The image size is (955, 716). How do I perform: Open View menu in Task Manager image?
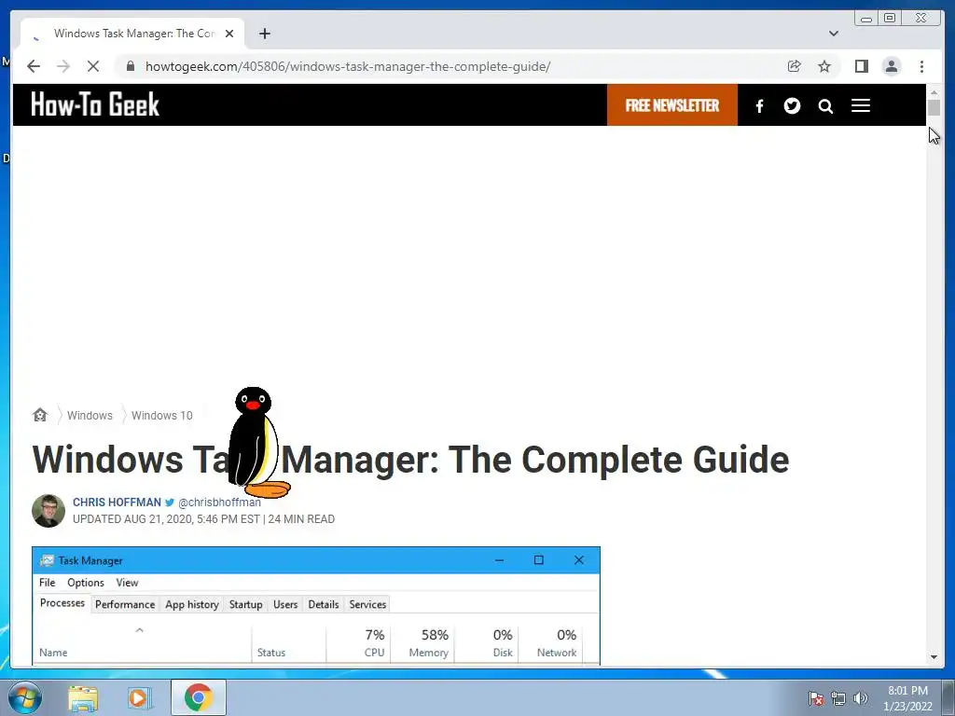pyautogui.click(x=127, y=583)
